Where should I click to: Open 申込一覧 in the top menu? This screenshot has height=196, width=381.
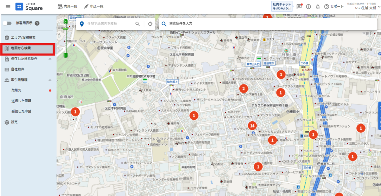coord(94,7)
